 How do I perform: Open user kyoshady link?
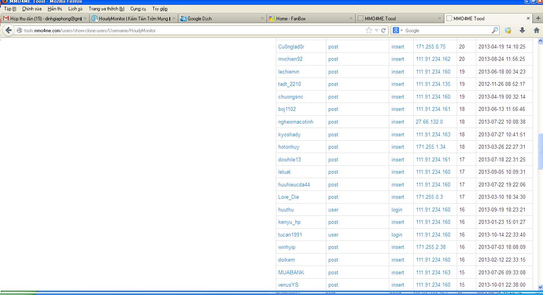pos(289,134)
